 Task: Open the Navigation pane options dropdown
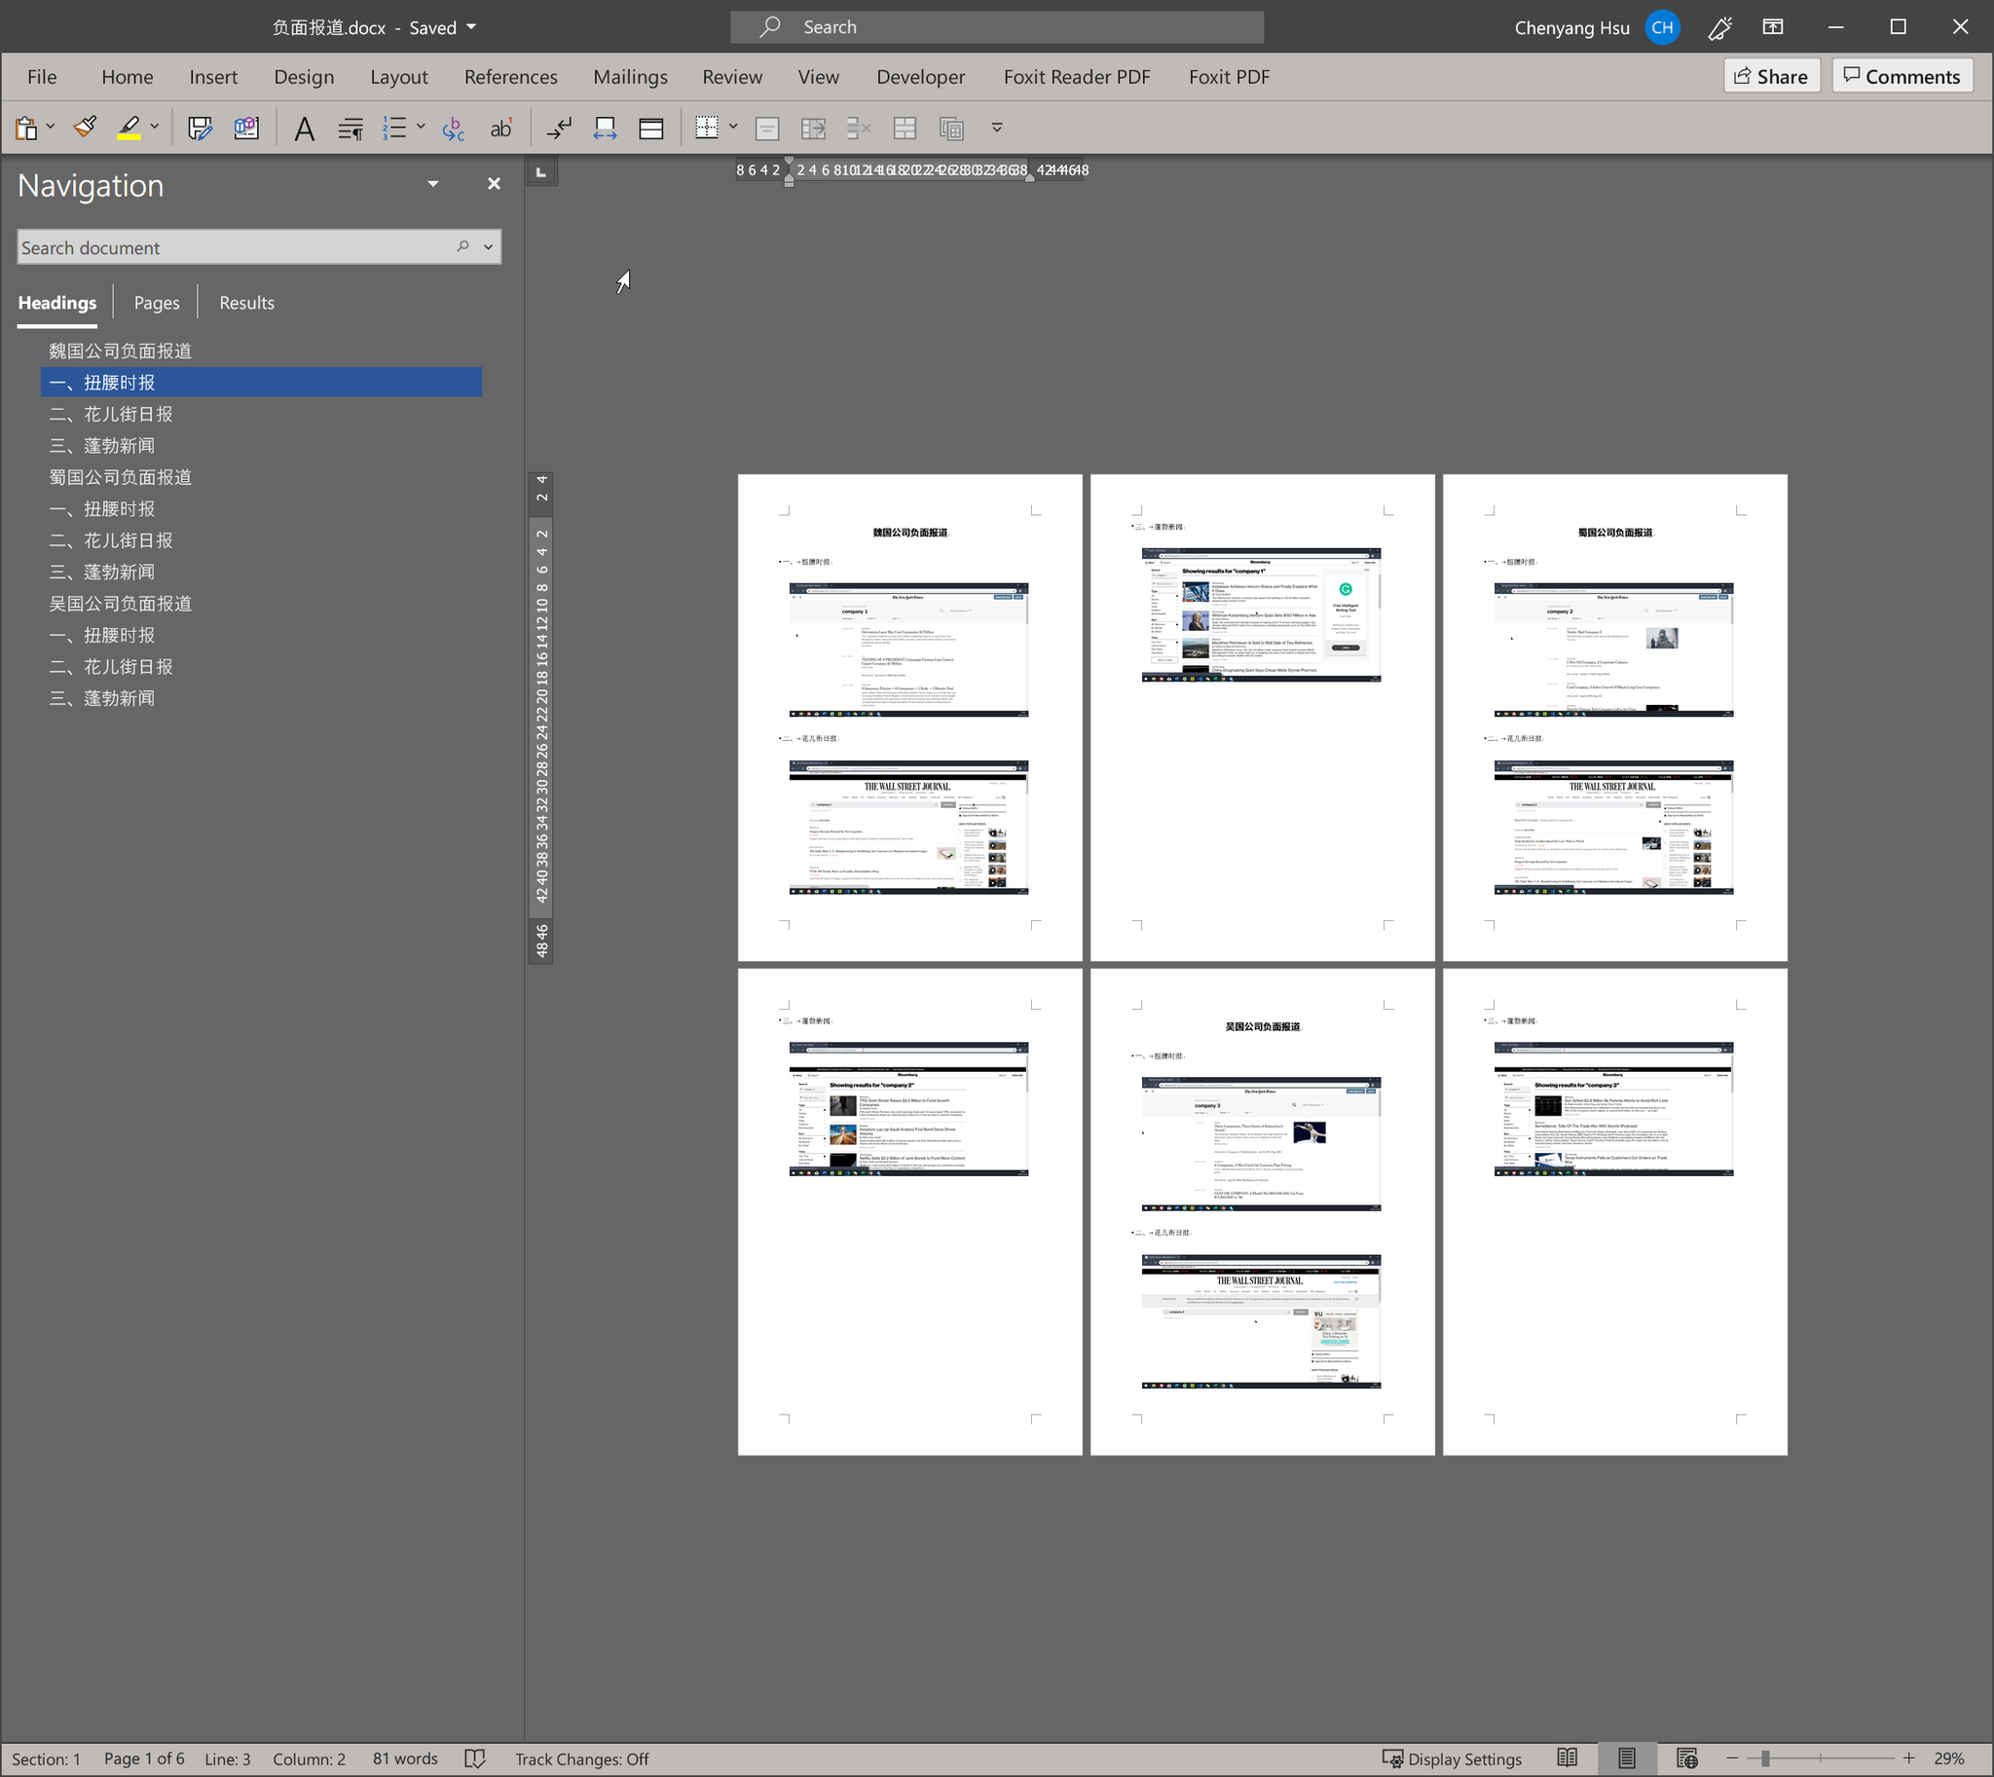coord(432,185)
